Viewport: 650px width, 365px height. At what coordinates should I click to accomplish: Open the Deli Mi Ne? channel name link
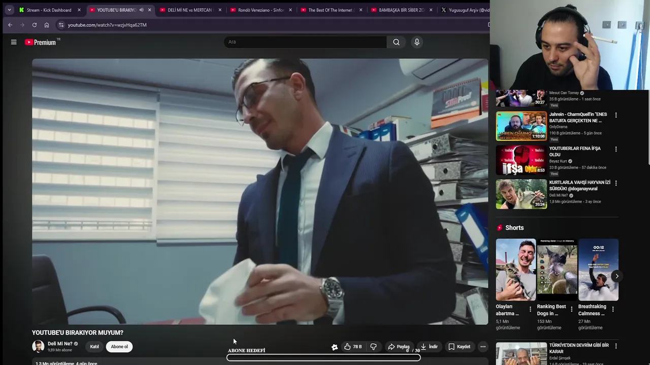coord(60,344)
